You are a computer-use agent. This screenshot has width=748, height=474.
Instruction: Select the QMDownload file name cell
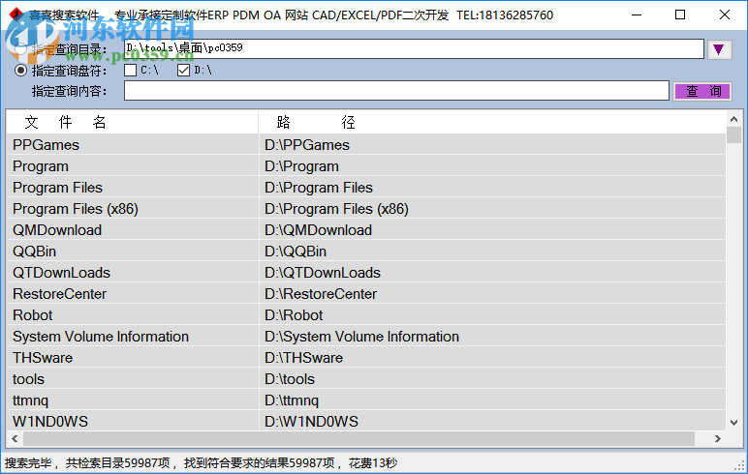click(x=132, y=230)
